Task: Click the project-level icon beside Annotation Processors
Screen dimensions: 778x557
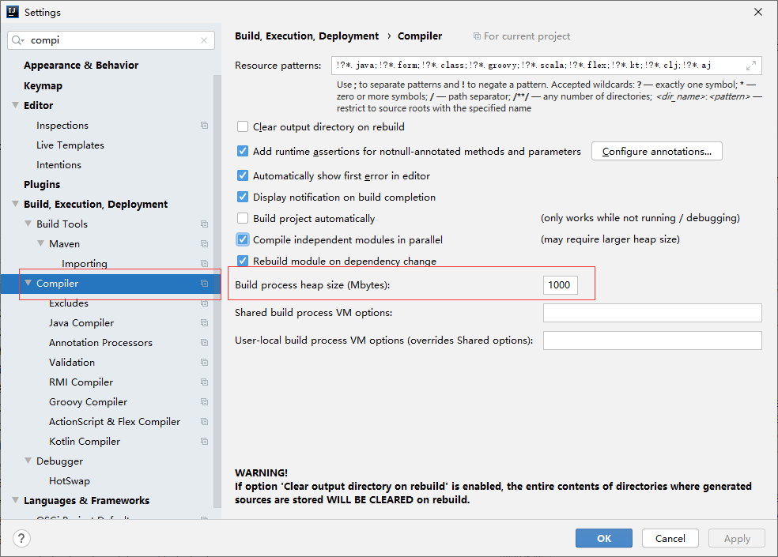Action: pos(204,343)
